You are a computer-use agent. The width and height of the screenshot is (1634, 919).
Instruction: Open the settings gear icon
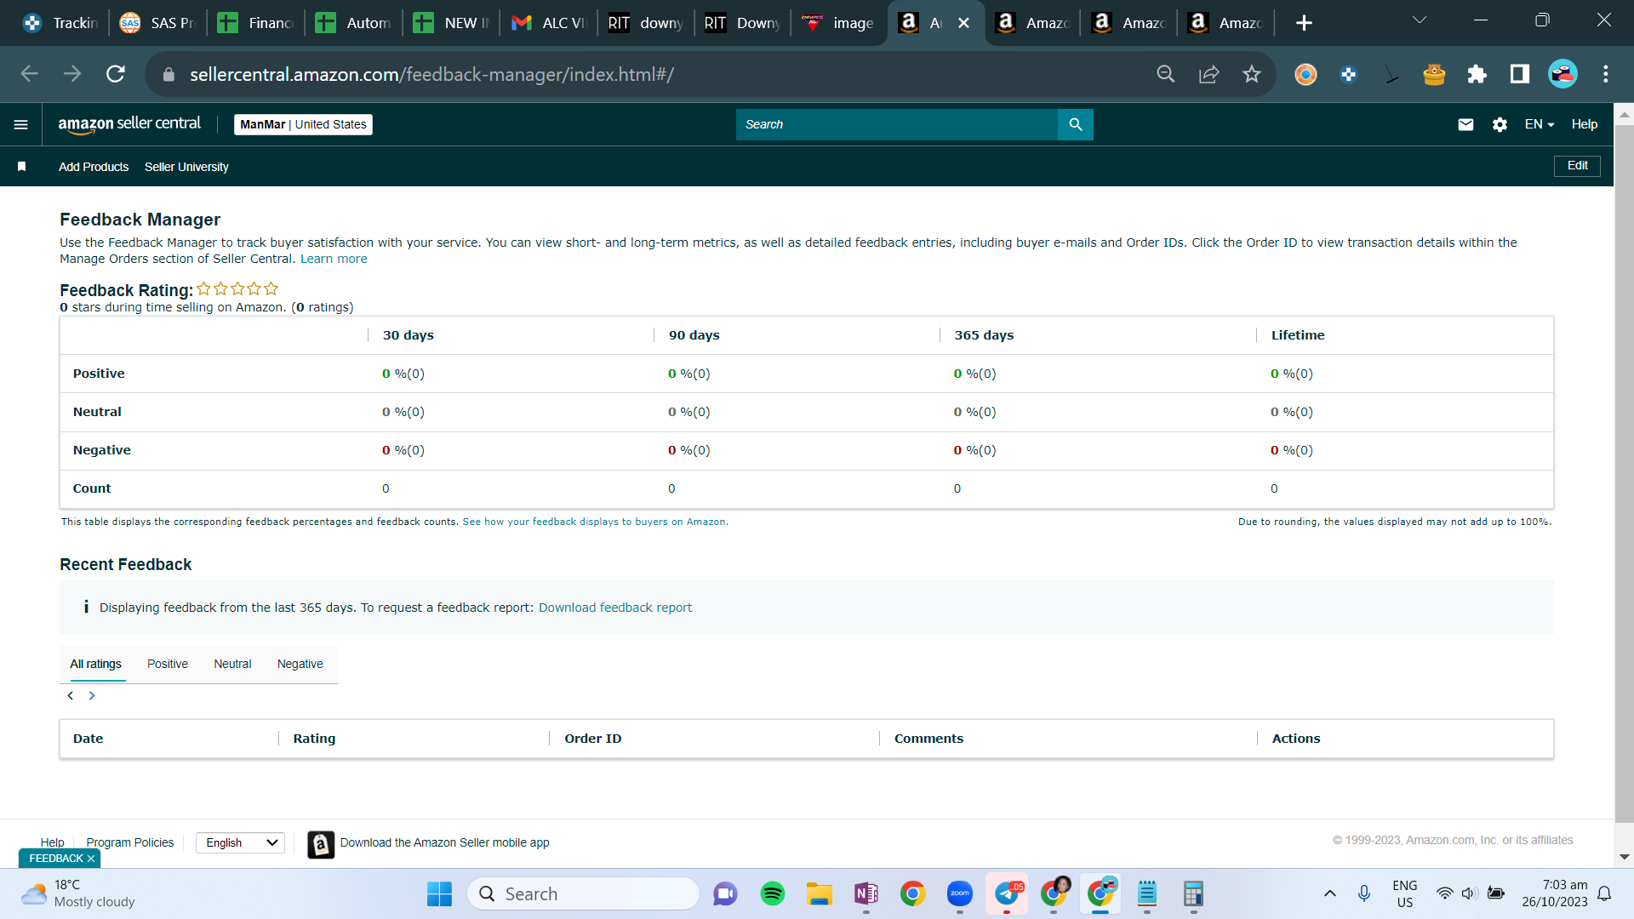coord(1500,124)
